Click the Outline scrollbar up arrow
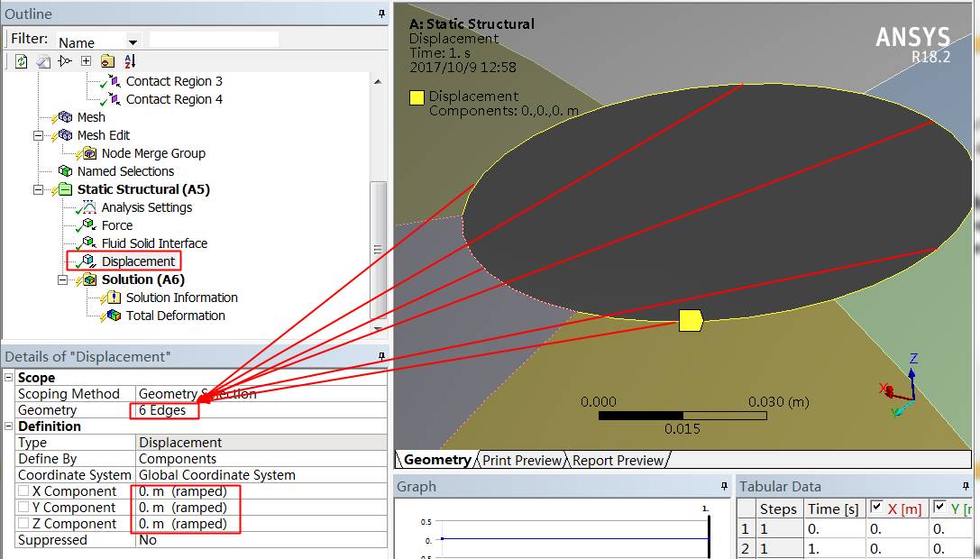The width and height of the screenshot is (980, 559). coord(378,82)
